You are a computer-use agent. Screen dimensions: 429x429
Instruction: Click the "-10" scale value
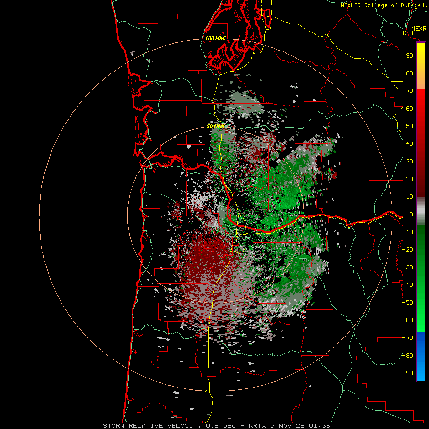(x=408, y=232)
